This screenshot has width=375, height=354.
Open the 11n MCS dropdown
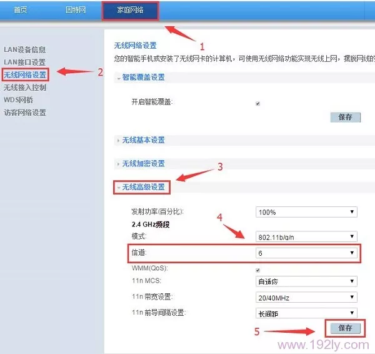[306, 281]
